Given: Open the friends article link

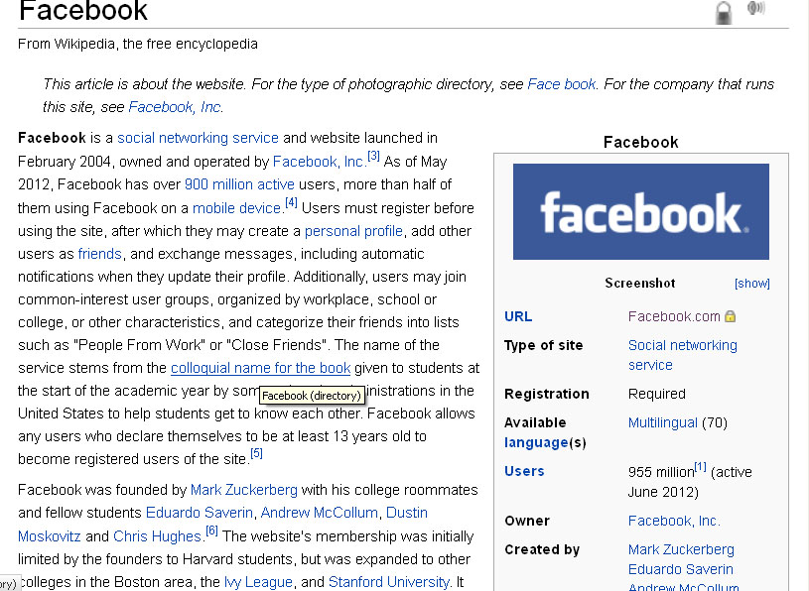Looking at the screenshot, I should pyautogui.click(x=99, y=253).
